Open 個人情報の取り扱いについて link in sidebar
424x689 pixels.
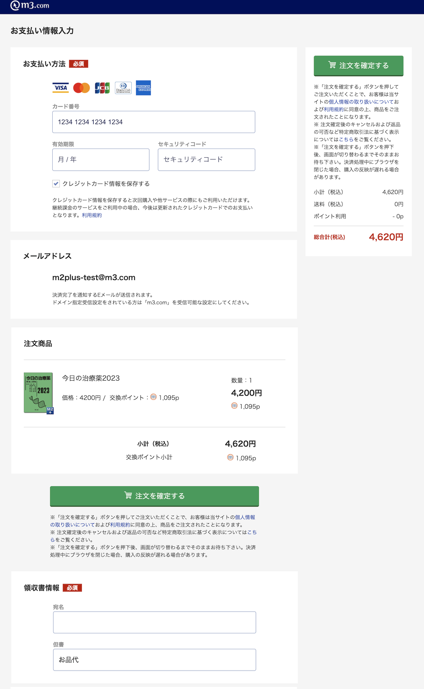361,102
